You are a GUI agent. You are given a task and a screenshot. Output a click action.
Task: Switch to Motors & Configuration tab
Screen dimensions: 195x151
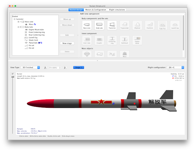click(x=96, y=10)
